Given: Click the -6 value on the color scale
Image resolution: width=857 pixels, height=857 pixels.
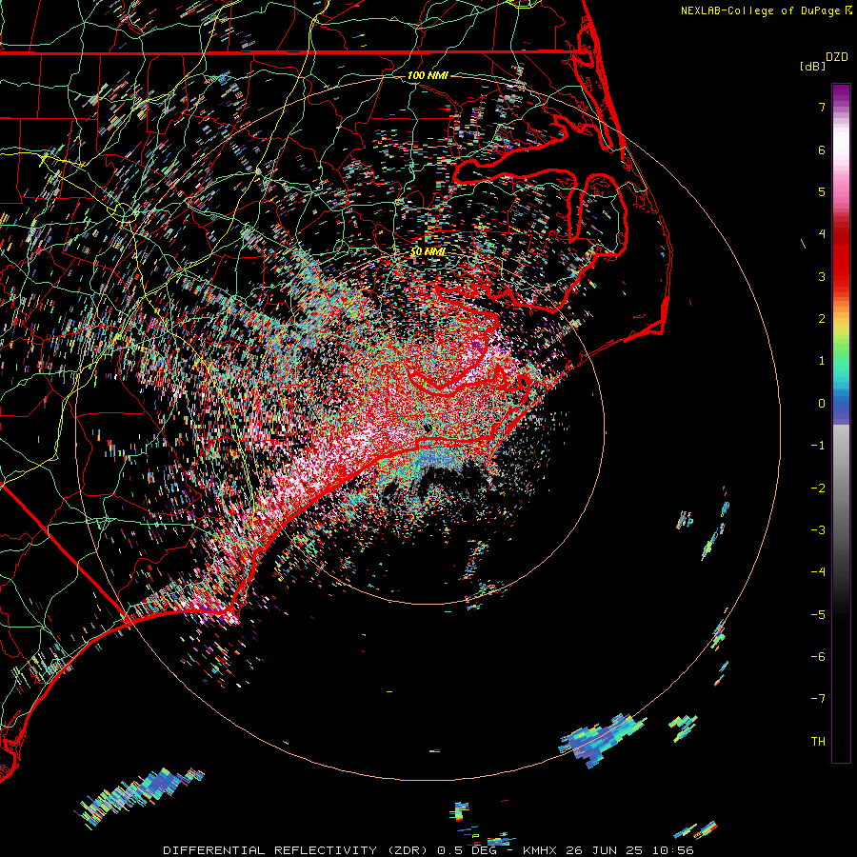Looking at the screenshot, I should (x=818, y=657).
